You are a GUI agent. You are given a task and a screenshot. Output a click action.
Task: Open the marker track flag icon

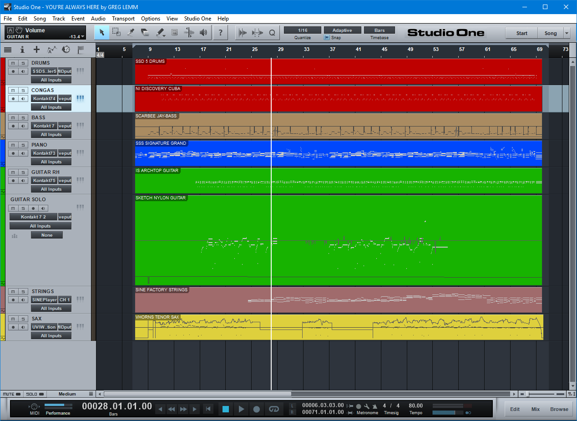click(x=81, y=50)
